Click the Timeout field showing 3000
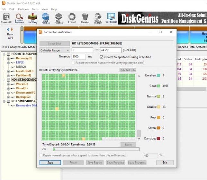Viewport: 207px width, 180px height. (x=79, y=56)
